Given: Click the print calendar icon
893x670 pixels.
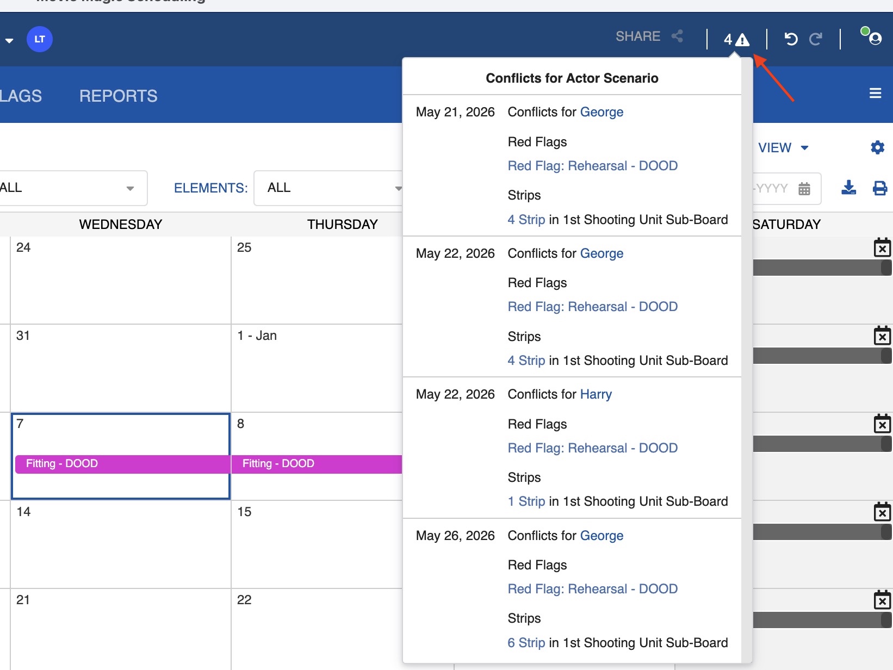Looking at the screenshot, I should coord(879,188).
